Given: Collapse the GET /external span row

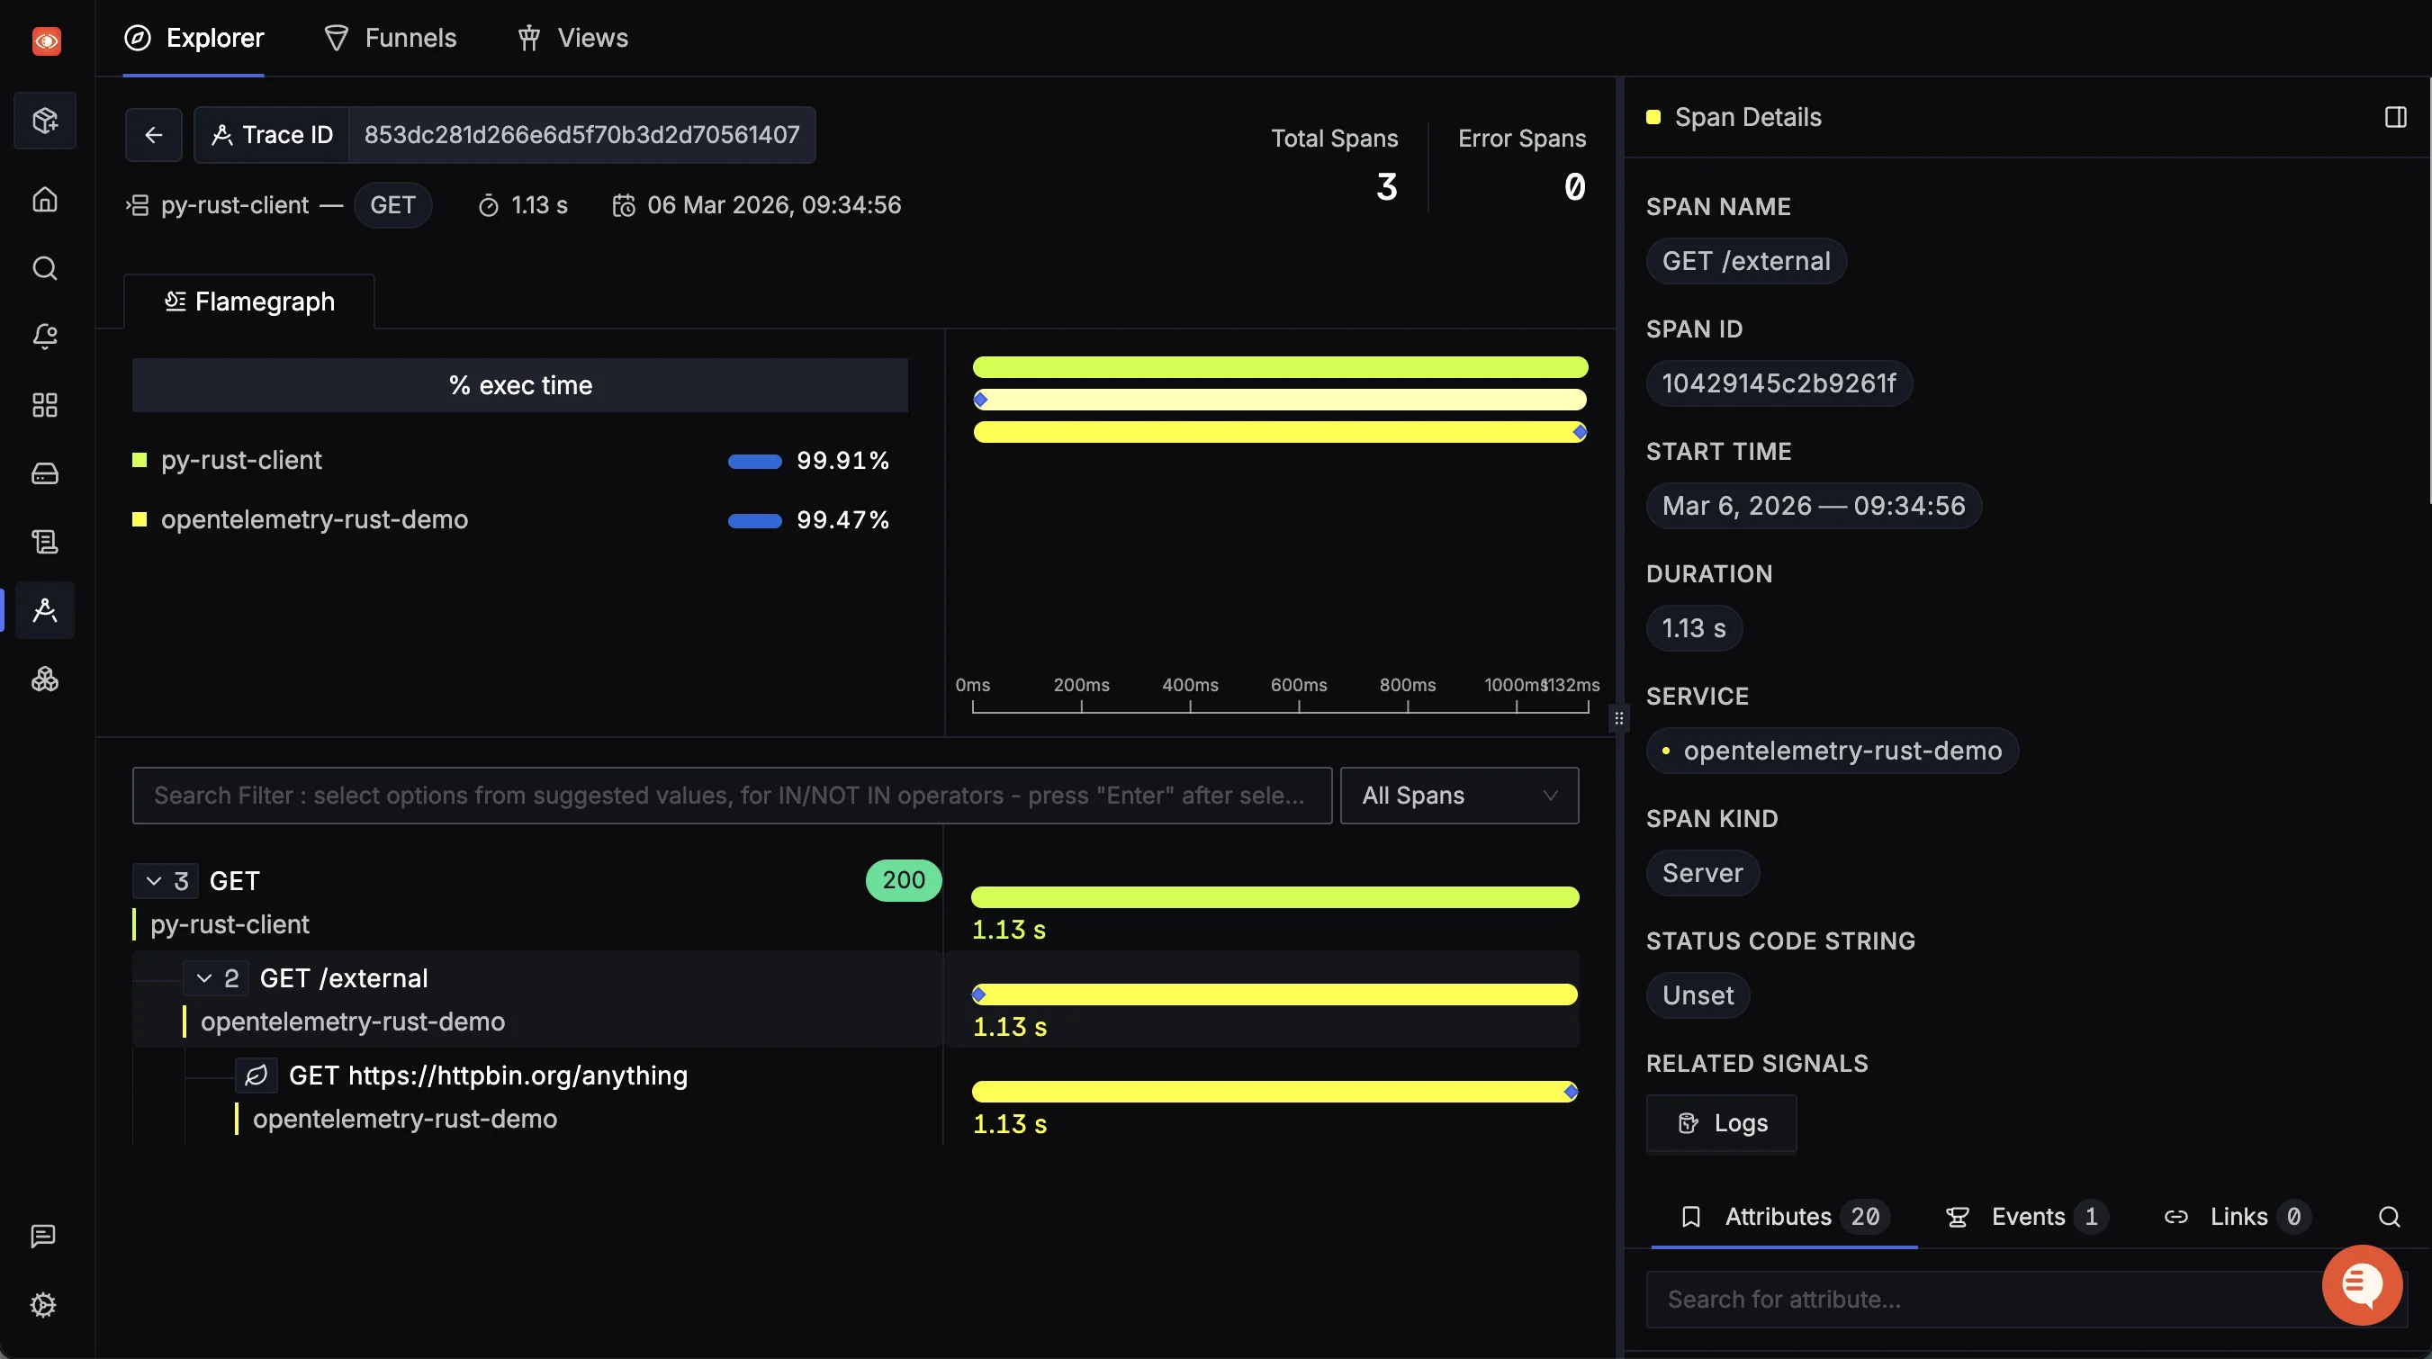Looking at the screenshot, I should pos(204,977).
